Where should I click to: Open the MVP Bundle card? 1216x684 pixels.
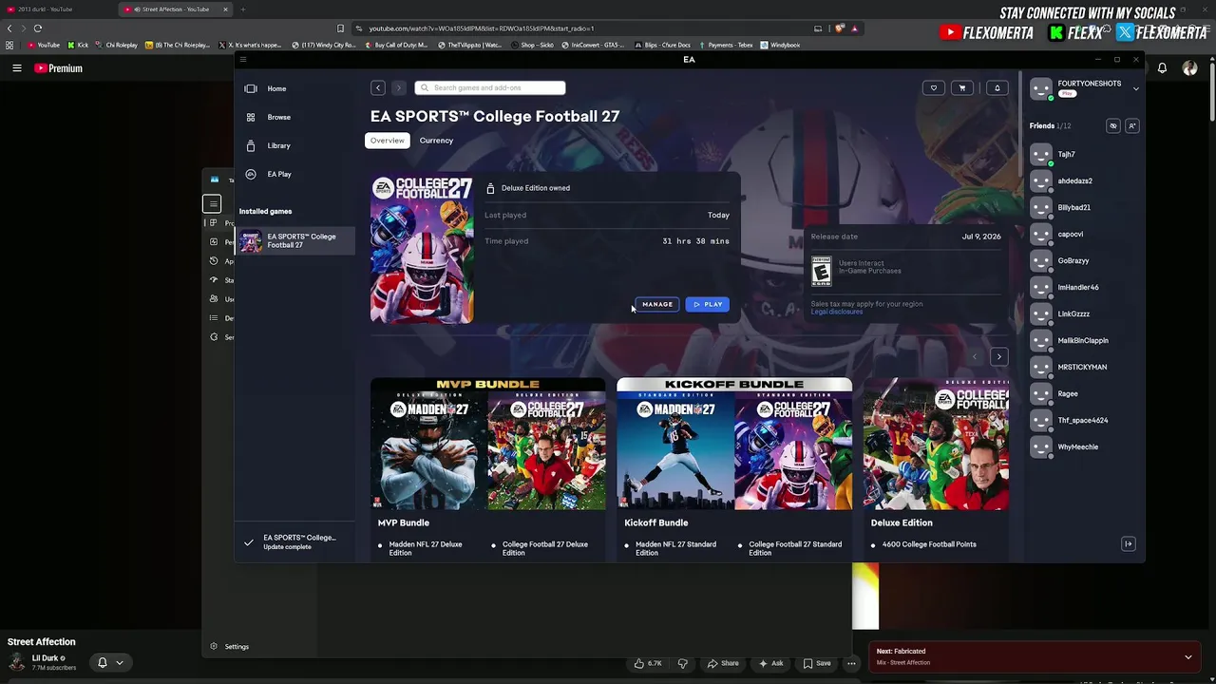pos(487,469)
